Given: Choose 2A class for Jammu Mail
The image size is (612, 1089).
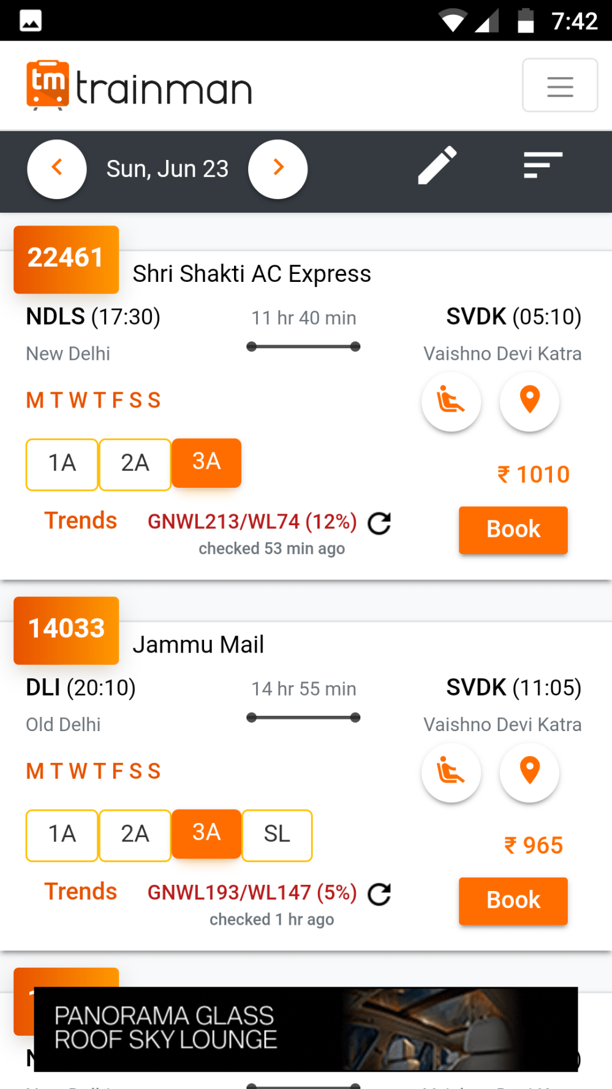Looking at the screenshot, I should click(x=135, y=835).
